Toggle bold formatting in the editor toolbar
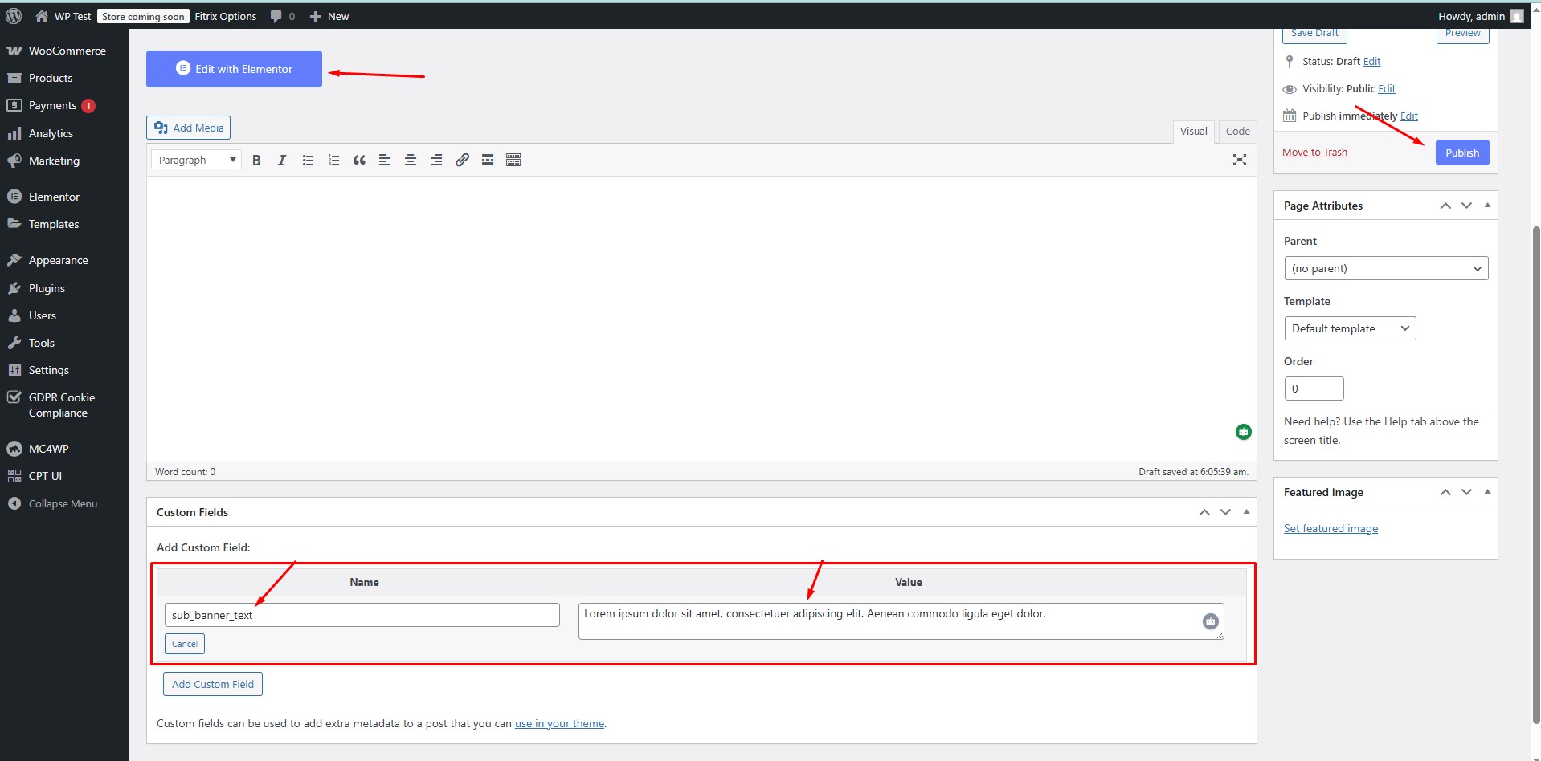 [x=256, y=161]
